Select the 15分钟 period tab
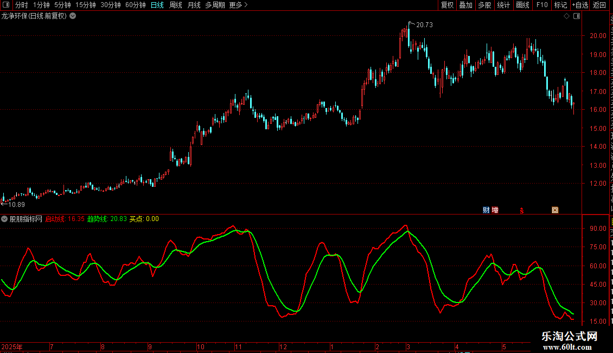 click(85, 5)
